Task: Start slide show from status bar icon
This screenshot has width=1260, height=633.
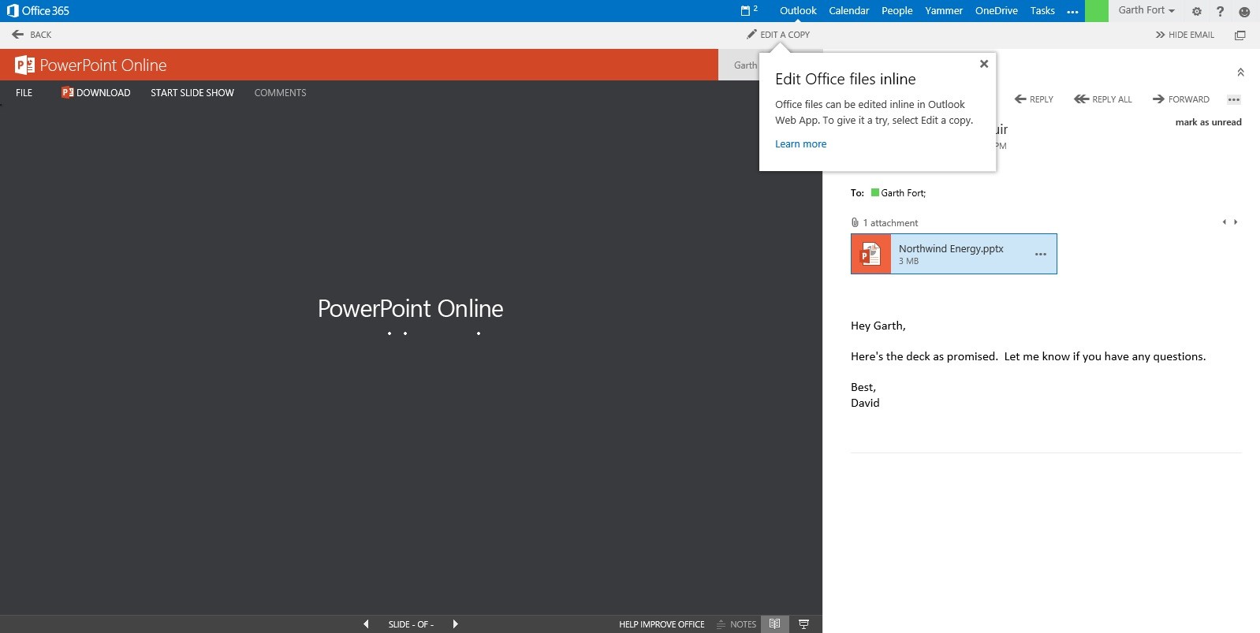Action: [804, 624]
